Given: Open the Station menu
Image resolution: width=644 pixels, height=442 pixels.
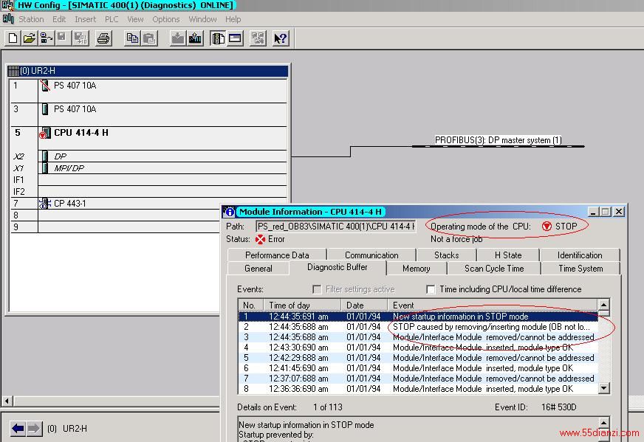Looking at the screenshot, I should (31, 19).
